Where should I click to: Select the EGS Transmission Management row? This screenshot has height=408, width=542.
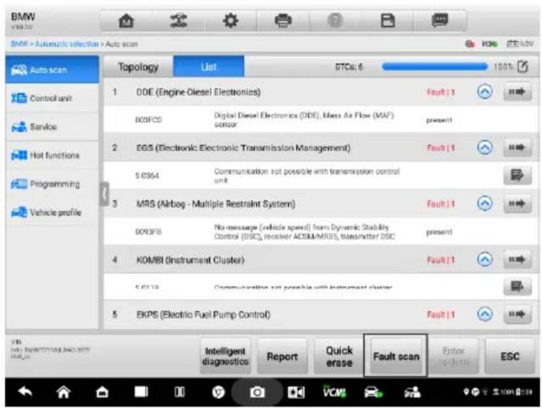321,148
